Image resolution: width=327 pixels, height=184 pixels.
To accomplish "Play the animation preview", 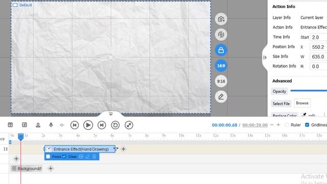I will (88, 125).
